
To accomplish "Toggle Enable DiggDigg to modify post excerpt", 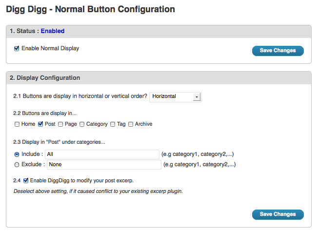I will point(26,180).
